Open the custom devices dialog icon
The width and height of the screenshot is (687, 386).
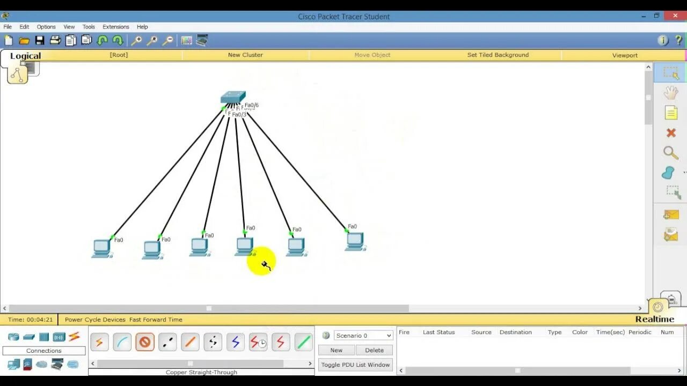click(x=202, y=40)
